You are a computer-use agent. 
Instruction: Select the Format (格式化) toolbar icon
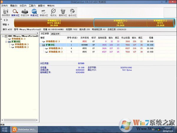coord(53,12)
